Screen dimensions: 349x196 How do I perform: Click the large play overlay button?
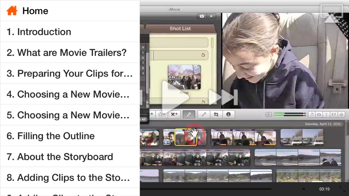pyautogui.click(x=175, y=97)
